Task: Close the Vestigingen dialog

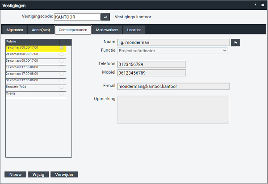Action: (263, 5)
